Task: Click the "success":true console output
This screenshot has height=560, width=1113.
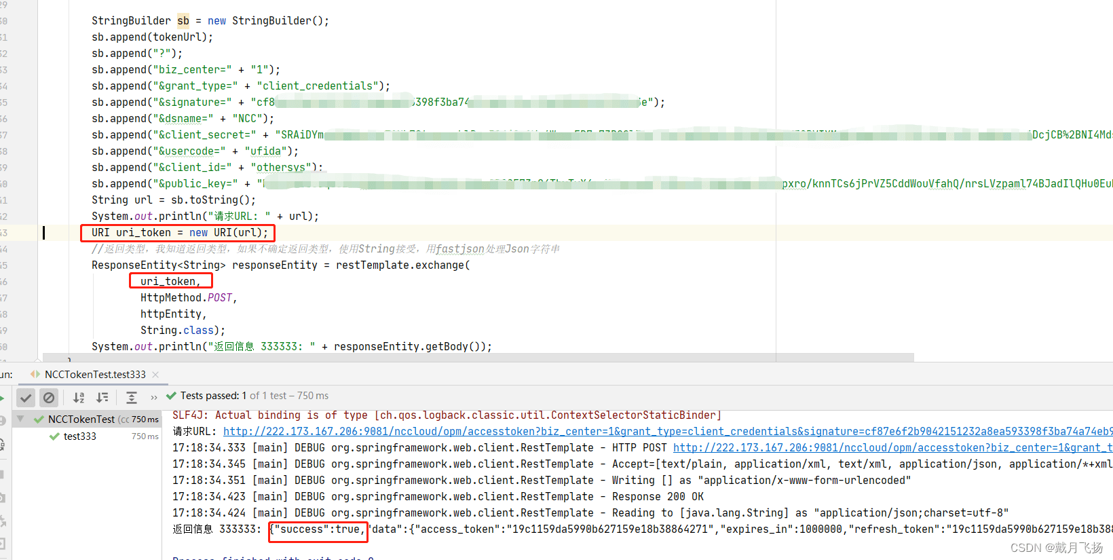Action: click(x=317, y=529)
